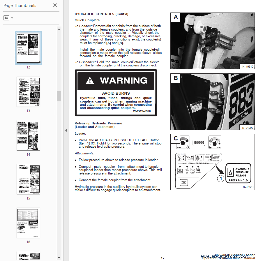The image size is (263, 261).
Task: Click the figure B 883 loader photo
Action: (x=212, y=101)
